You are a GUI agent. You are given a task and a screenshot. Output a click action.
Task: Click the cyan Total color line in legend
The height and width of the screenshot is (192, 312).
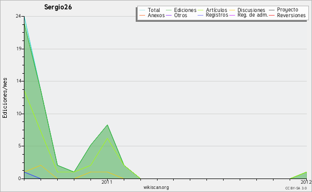point(142,10)
